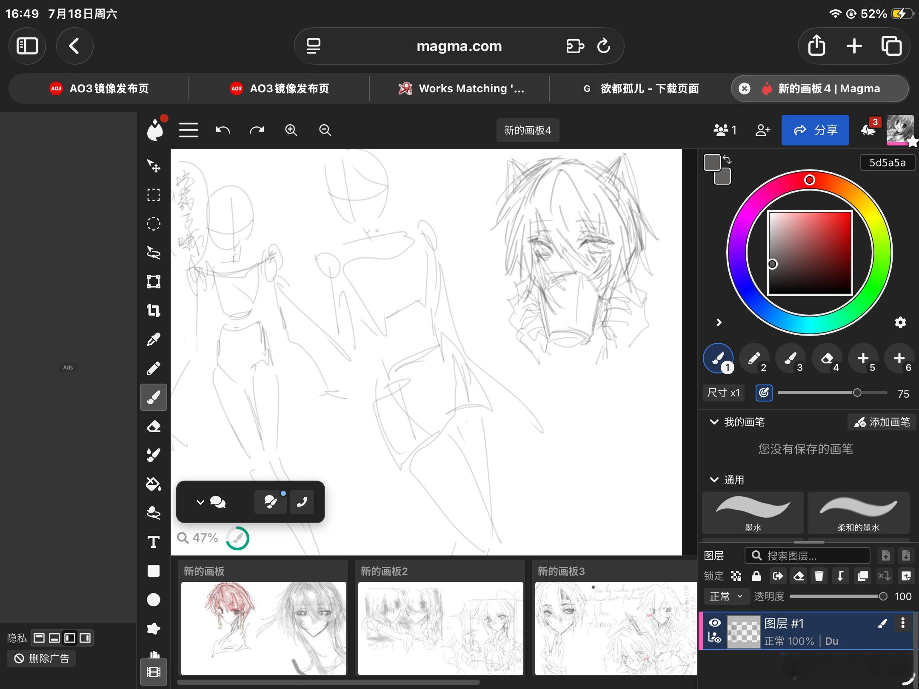
Task: Click the redo arrow
Action: [257, 130]
